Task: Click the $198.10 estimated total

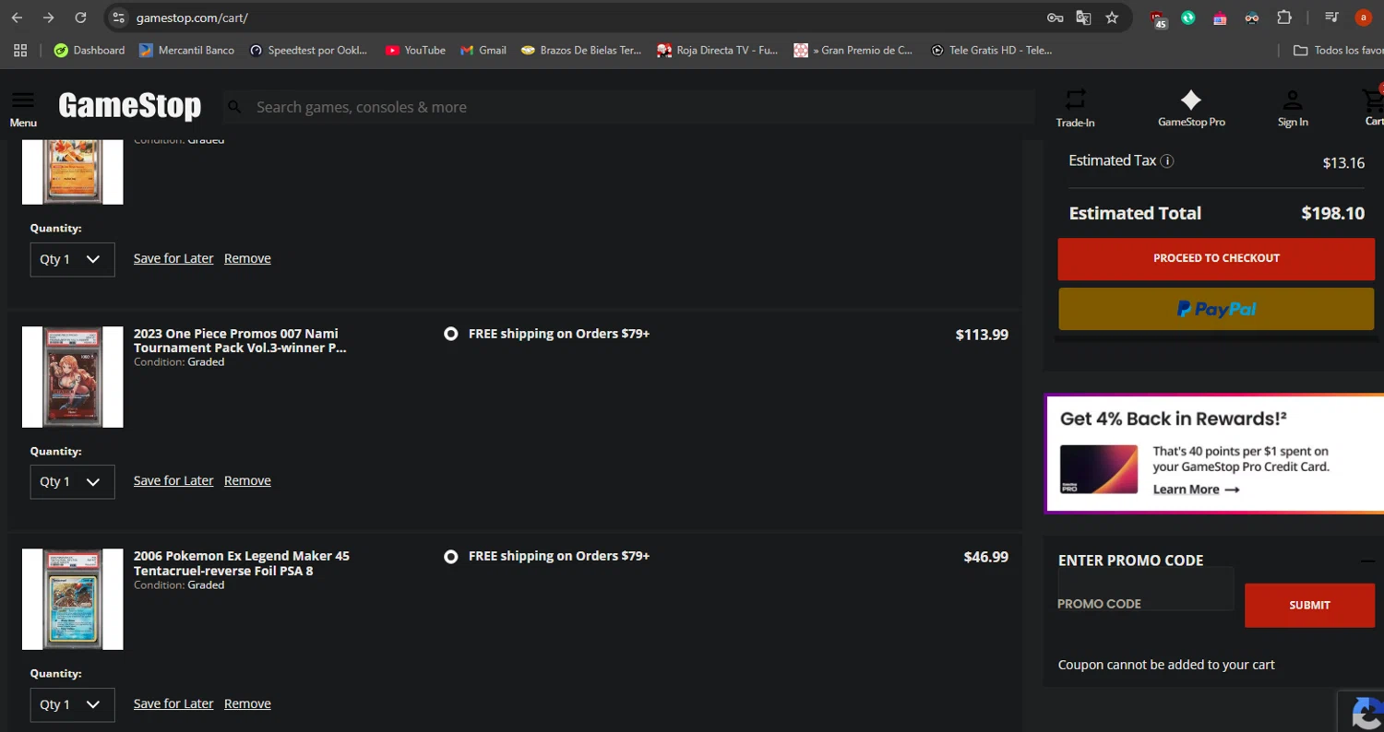Action: tap(1332, 213)
